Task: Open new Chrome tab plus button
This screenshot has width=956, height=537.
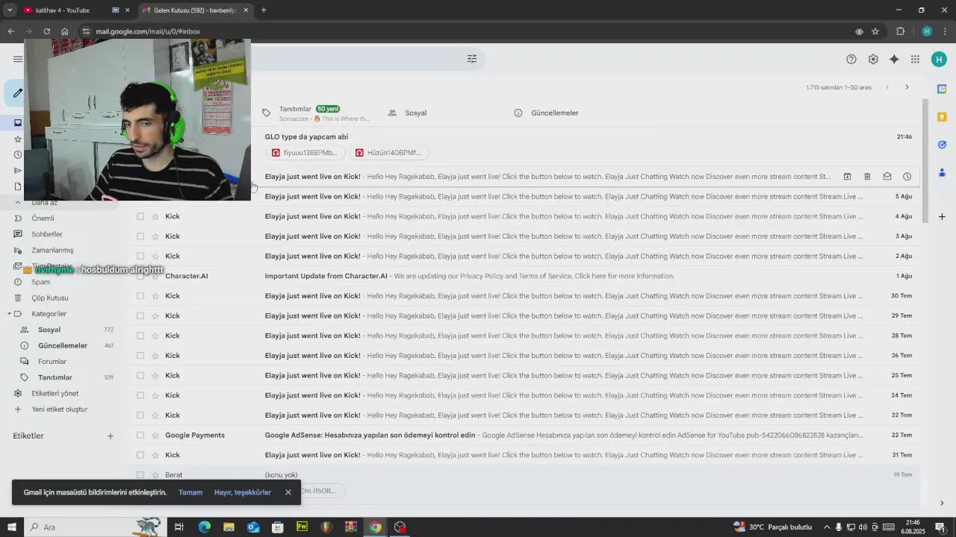Action: pyautogui.click(x=264, y=10)
